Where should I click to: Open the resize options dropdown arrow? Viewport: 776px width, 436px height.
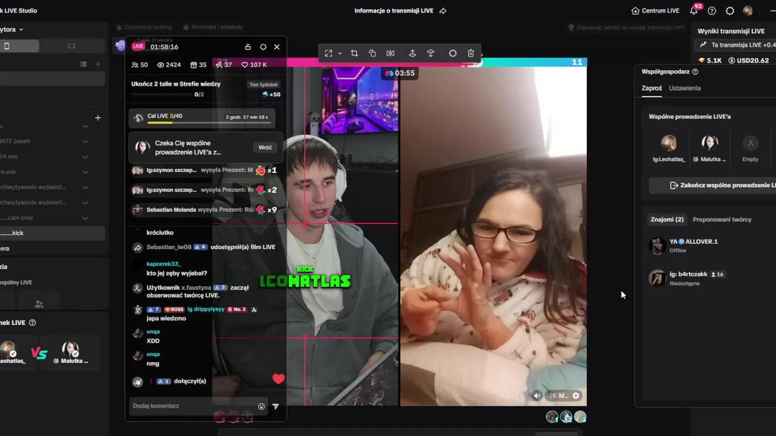339,53
